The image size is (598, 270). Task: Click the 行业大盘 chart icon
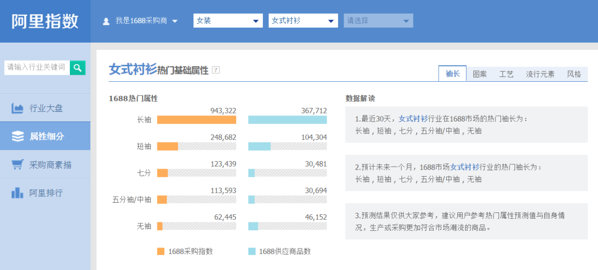pos(18,108)
